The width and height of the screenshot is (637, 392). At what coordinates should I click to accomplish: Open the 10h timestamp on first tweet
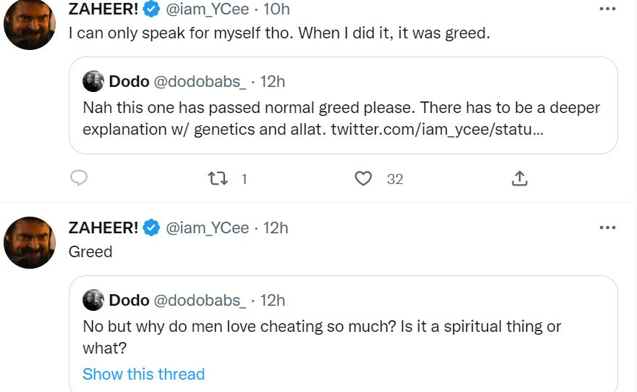276,9
